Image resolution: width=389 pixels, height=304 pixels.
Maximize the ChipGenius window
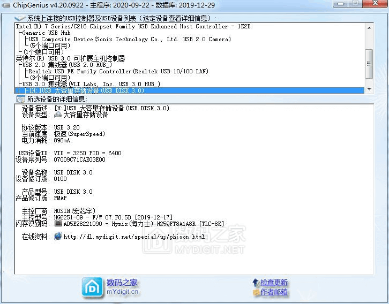[355, 3]
